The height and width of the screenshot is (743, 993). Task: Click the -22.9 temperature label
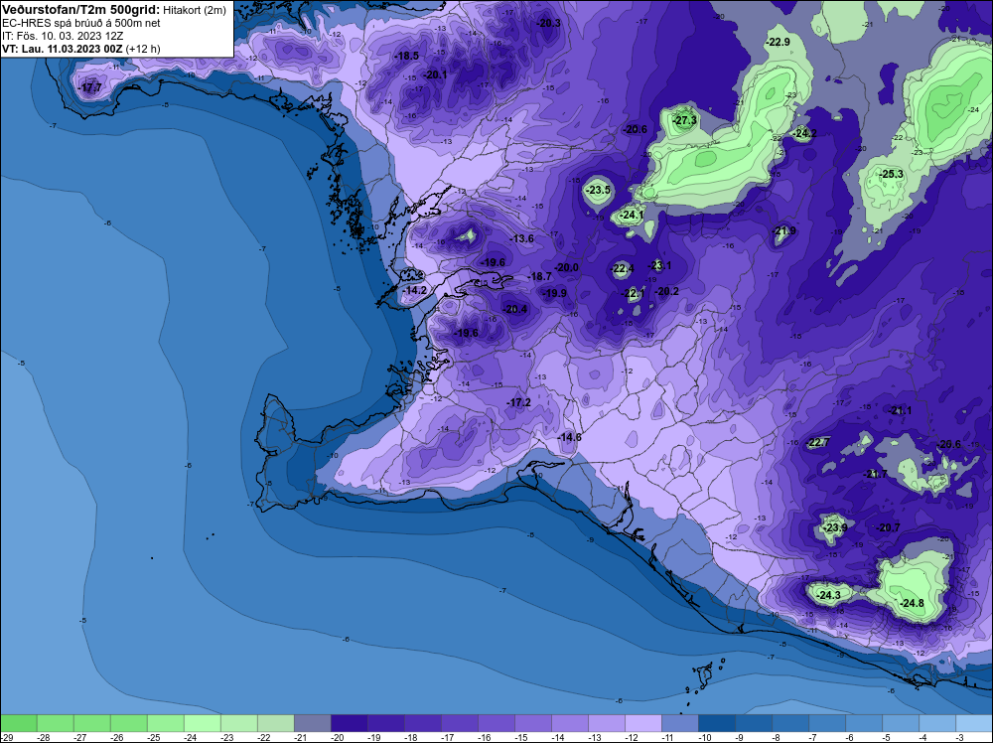(x=778, y=43)
